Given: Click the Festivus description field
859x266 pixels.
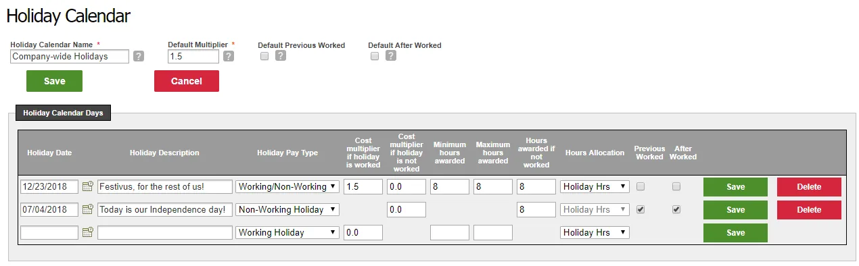Looking at the screenshot, I should coord(165,187).
